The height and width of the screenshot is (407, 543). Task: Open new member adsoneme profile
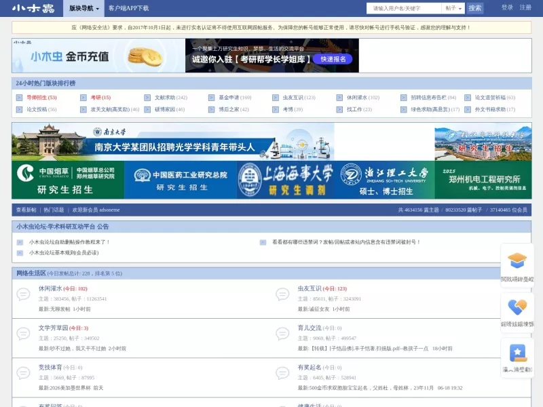[109, 210]
